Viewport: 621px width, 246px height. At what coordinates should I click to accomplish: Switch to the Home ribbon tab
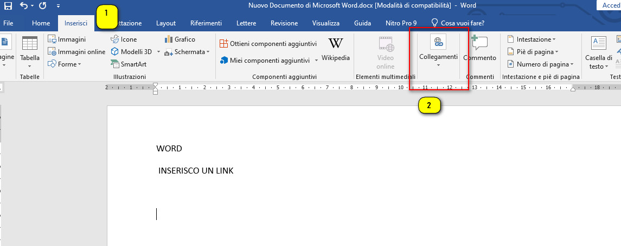(x=41, y=23)
